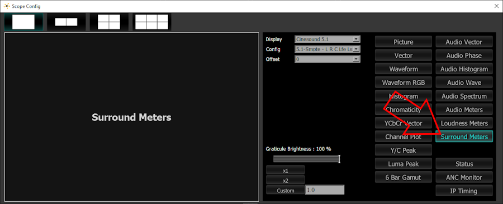Image resolution: width=503 pixels, height=204 pixels.
Task: Open the Config dropdown showing 5.1-Smpte
Action: point(327,49)
